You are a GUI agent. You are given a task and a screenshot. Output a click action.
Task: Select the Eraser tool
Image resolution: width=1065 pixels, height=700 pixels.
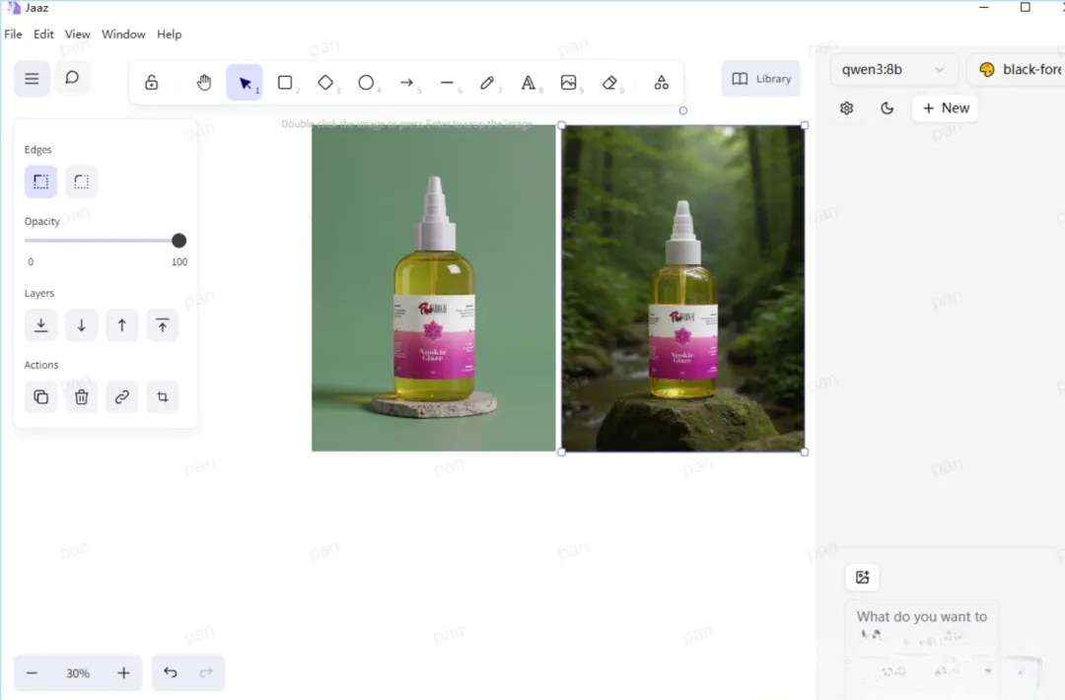(x=609, y=83)
